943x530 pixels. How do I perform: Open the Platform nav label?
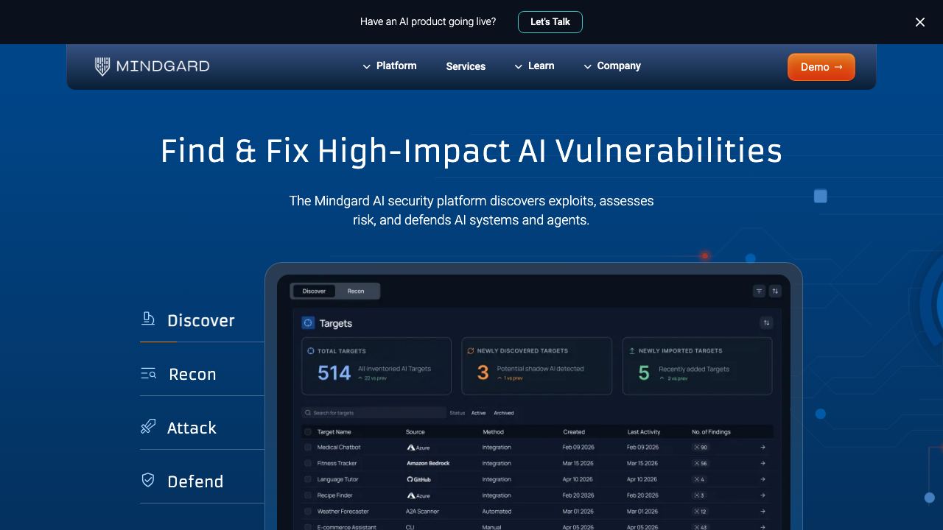[396, 66]
